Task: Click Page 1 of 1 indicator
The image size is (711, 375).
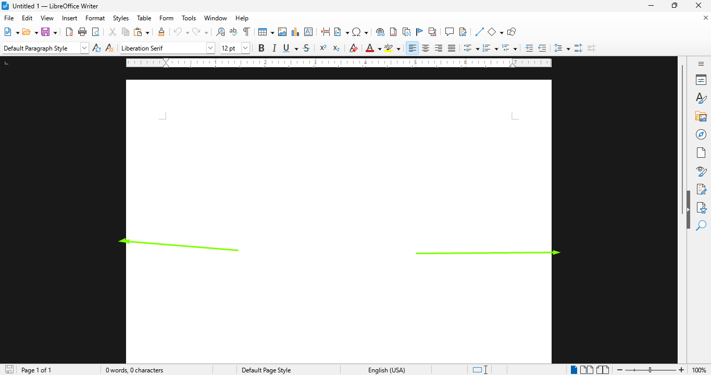Action: tap(36, 370)
